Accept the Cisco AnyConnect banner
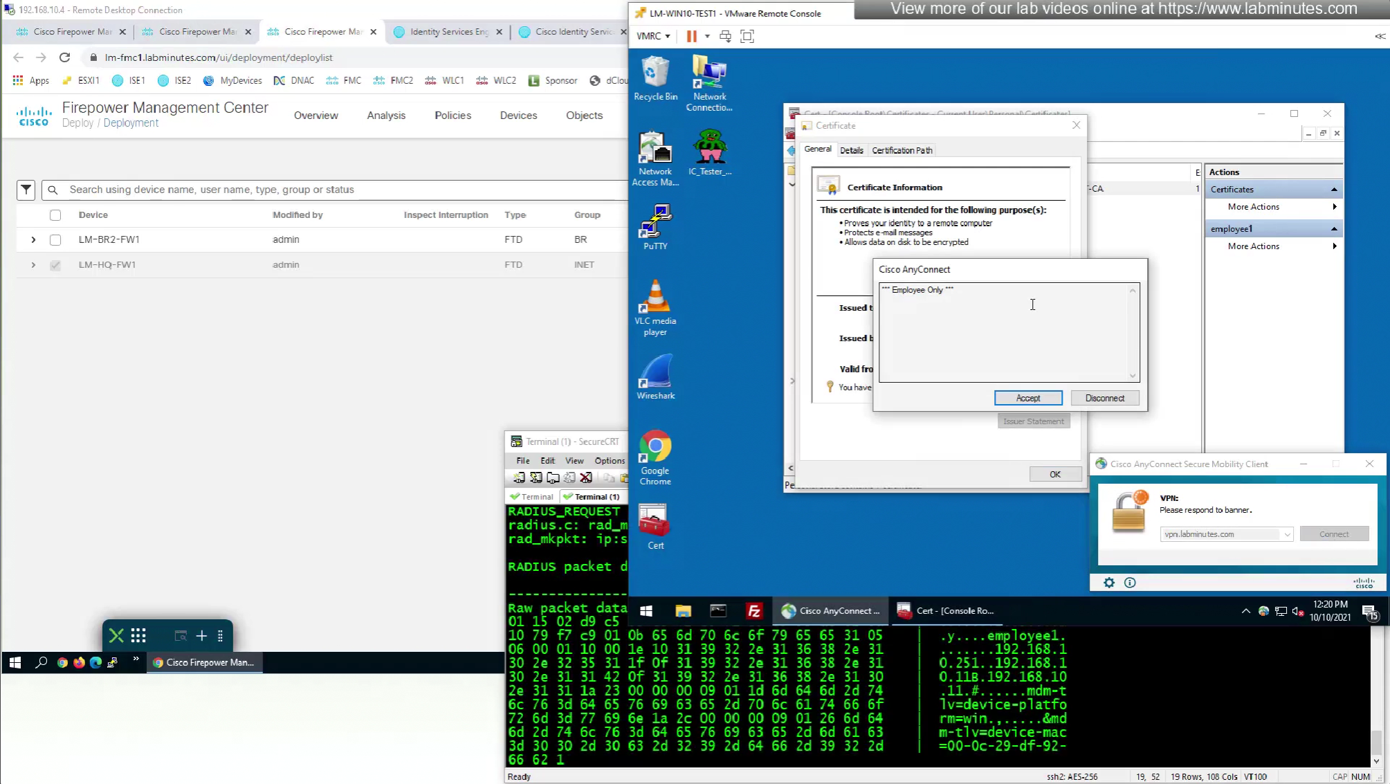Image resolution: width=1390 pixels, height=784 pixels. [x=1027, y=398]
